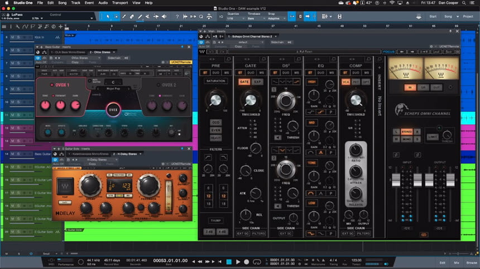Click the pin icon of the Scheps plugin window
480x269 pixels.
[450, 31]
